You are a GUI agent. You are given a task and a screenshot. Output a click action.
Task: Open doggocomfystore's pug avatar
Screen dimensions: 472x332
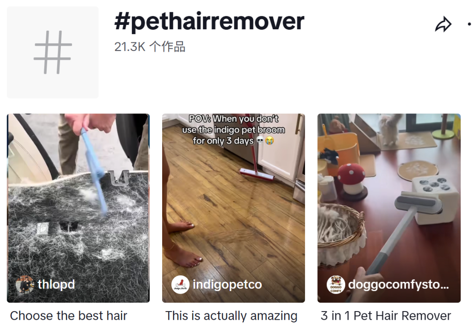click(336, 284)
